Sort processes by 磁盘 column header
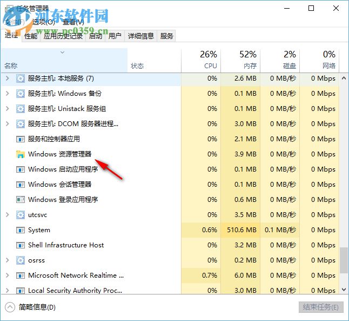The width and height of the screenshot is (349, 321). [x=280, y=61]
